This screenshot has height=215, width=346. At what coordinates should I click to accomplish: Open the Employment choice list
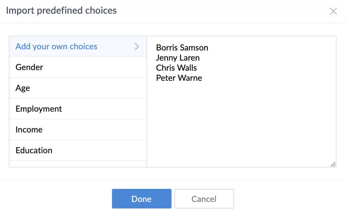(39, 109)
